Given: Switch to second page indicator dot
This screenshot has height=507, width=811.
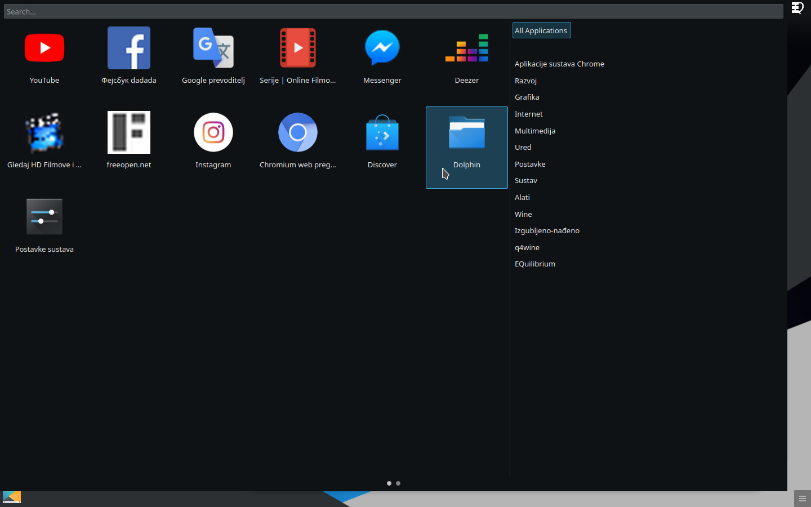Looking at the screenshot, I should (x=398, y=483).
